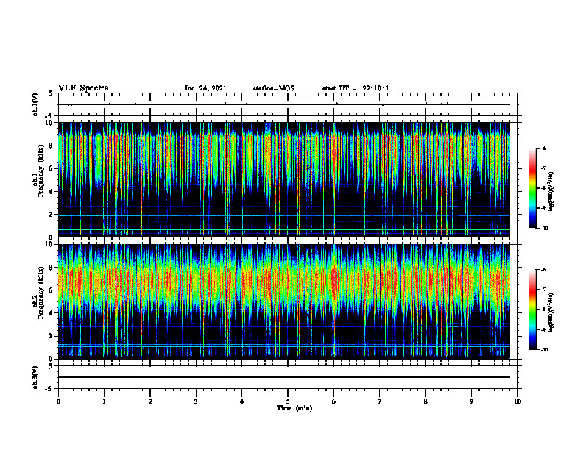Click the ch.2 color bar units label
The width and height of the screenshot is (583, 450).
coord(551,312)
